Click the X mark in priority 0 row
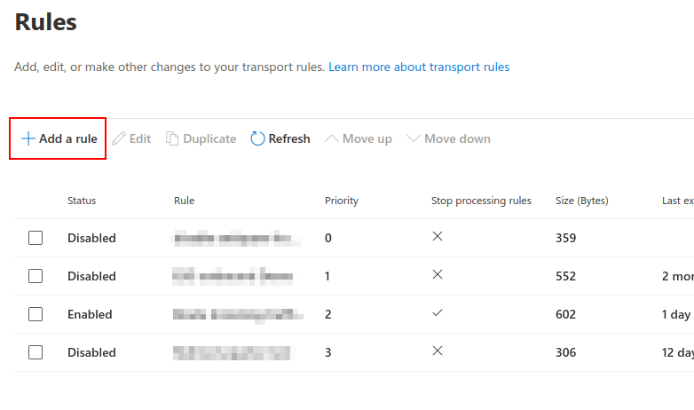Screen dimensions: 694x410 point(438,236)
